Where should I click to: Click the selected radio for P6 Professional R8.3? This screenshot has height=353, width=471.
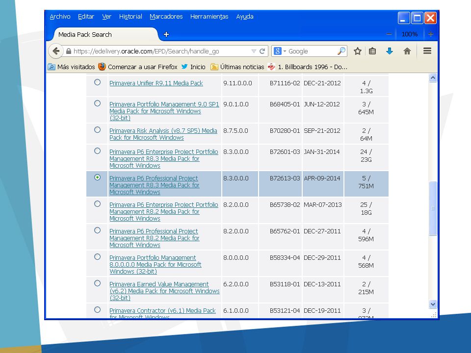pyautogui.click(x=97, y=177)
